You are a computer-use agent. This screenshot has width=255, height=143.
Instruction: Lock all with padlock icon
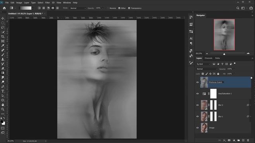pos(218,74)
